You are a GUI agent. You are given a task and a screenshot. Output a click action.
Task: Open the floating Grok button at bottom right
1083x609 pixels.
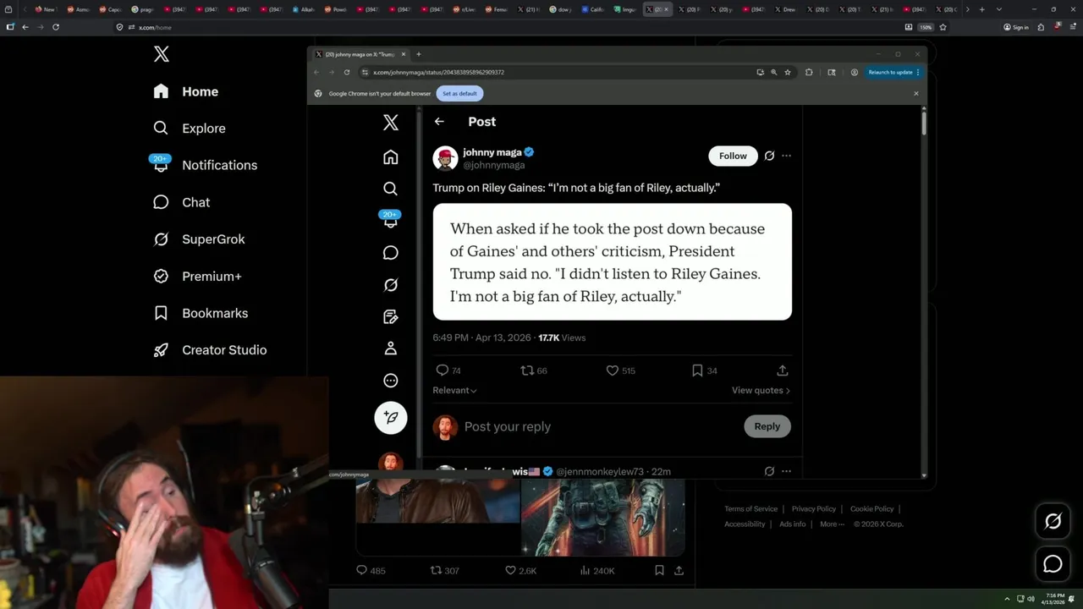(x=1053, y=522)
